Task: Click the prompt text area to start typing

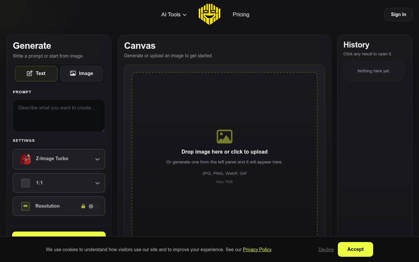Action: tap(59, 115)
